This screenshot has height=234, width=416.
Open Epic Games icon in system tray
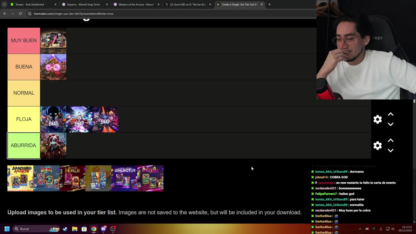coord(374,229)
